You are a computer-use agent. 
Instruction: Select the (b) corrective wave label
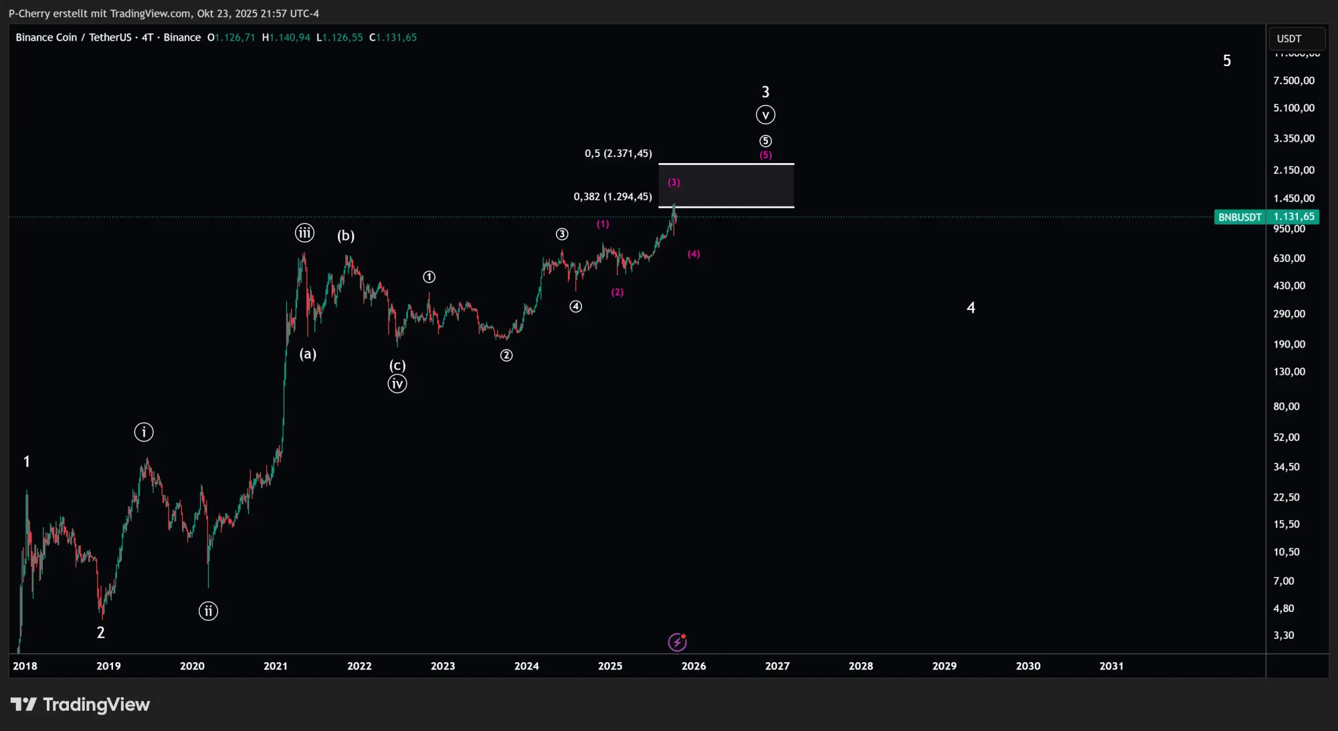(346, 235)
